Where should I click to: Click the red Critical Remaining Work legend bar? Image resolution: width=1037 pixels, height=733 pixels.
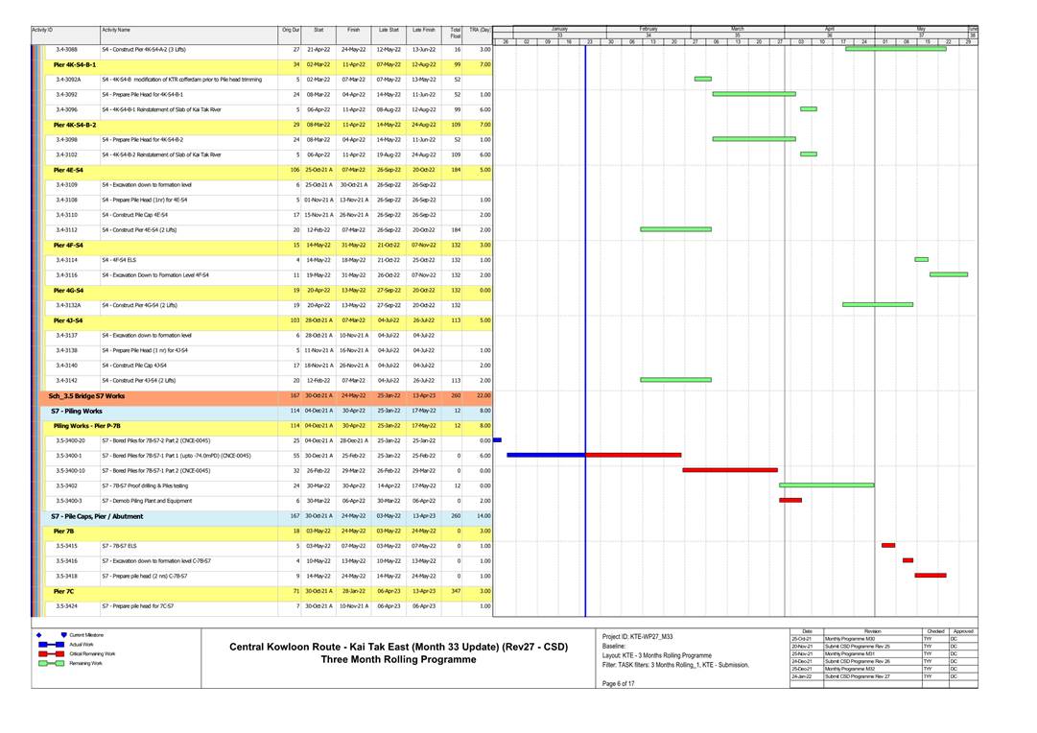(48, 653)
